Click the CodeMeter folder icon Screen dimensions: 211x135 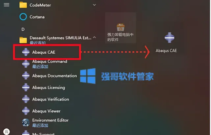23,5
